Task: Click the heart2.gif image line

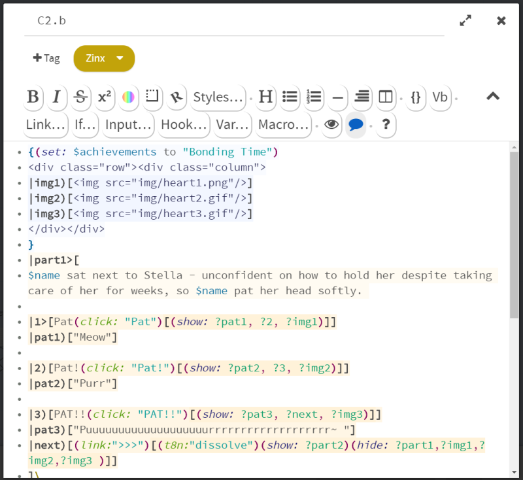Action: (141, 198)
